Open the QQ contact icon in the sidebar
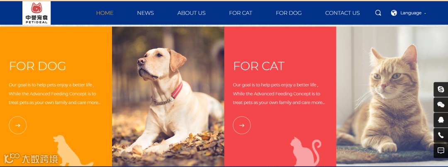Viewport: 448px width, 167px height. [441, 120]
